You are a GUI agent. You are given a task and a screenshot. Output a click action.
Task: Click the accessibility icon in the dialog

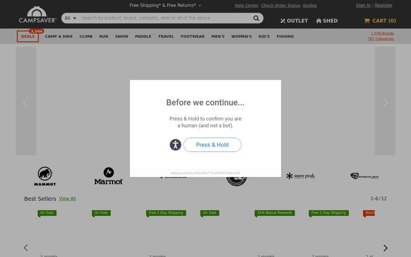point(175,144)
